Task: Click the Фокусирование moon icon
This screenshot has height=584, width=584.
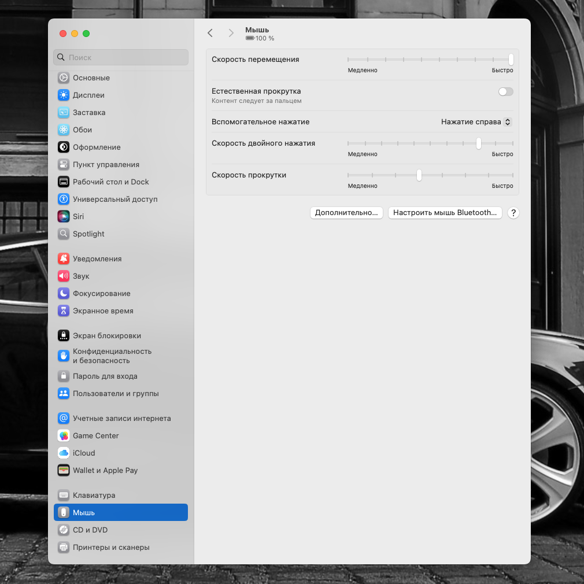Action: point(64,293)
